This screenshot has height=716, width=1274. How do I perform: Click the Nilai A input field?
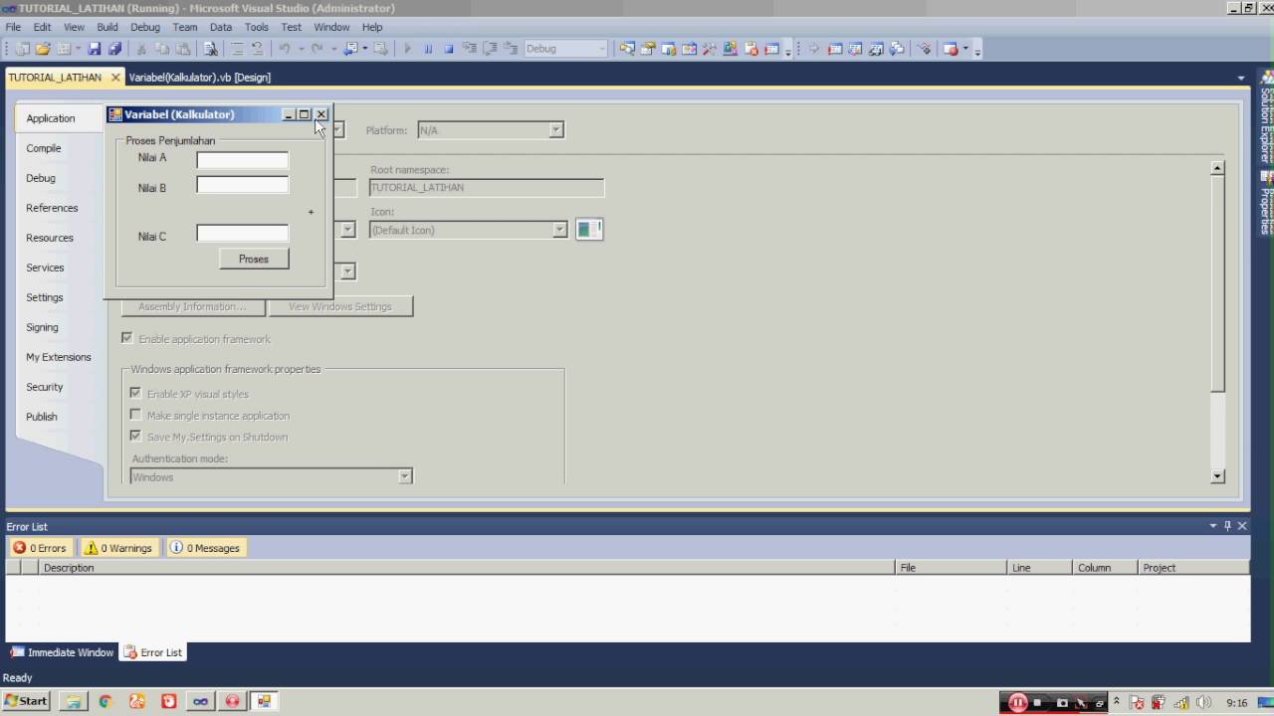tap(243, 160)
